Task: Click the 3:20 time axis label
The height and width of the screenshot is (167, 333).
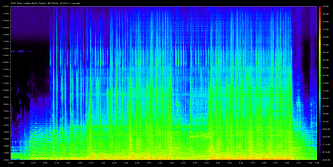Action: click(x=241, y=163)
